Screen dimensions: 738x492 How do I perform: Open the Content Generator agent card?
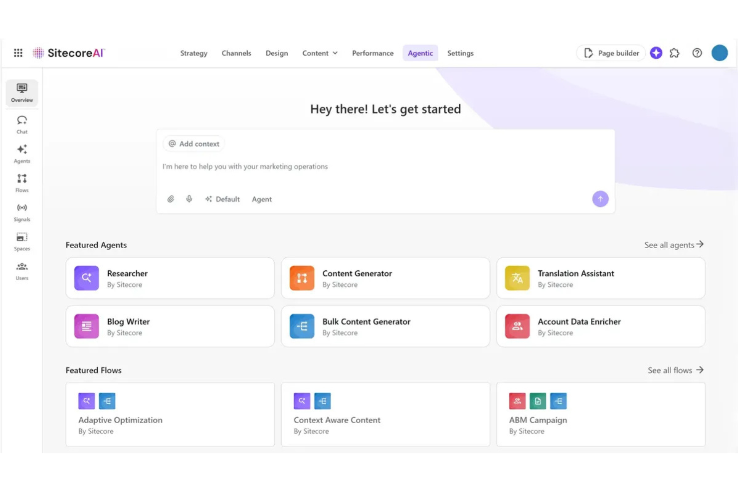[x=385, y=278]
